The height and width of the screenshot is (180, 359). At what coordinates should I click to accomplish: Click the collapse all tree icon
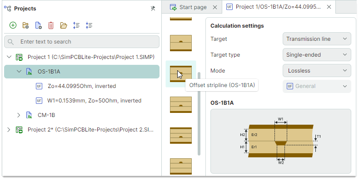tap(89, 25)
